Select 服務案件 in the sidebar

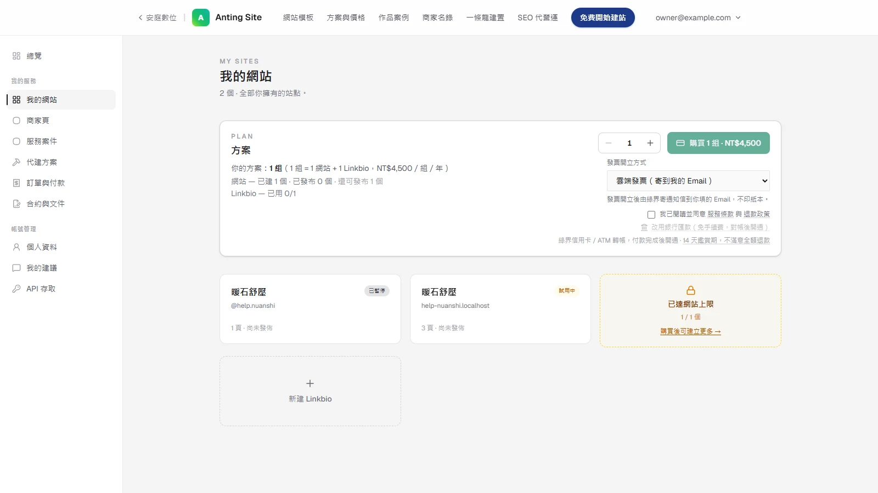61,141
